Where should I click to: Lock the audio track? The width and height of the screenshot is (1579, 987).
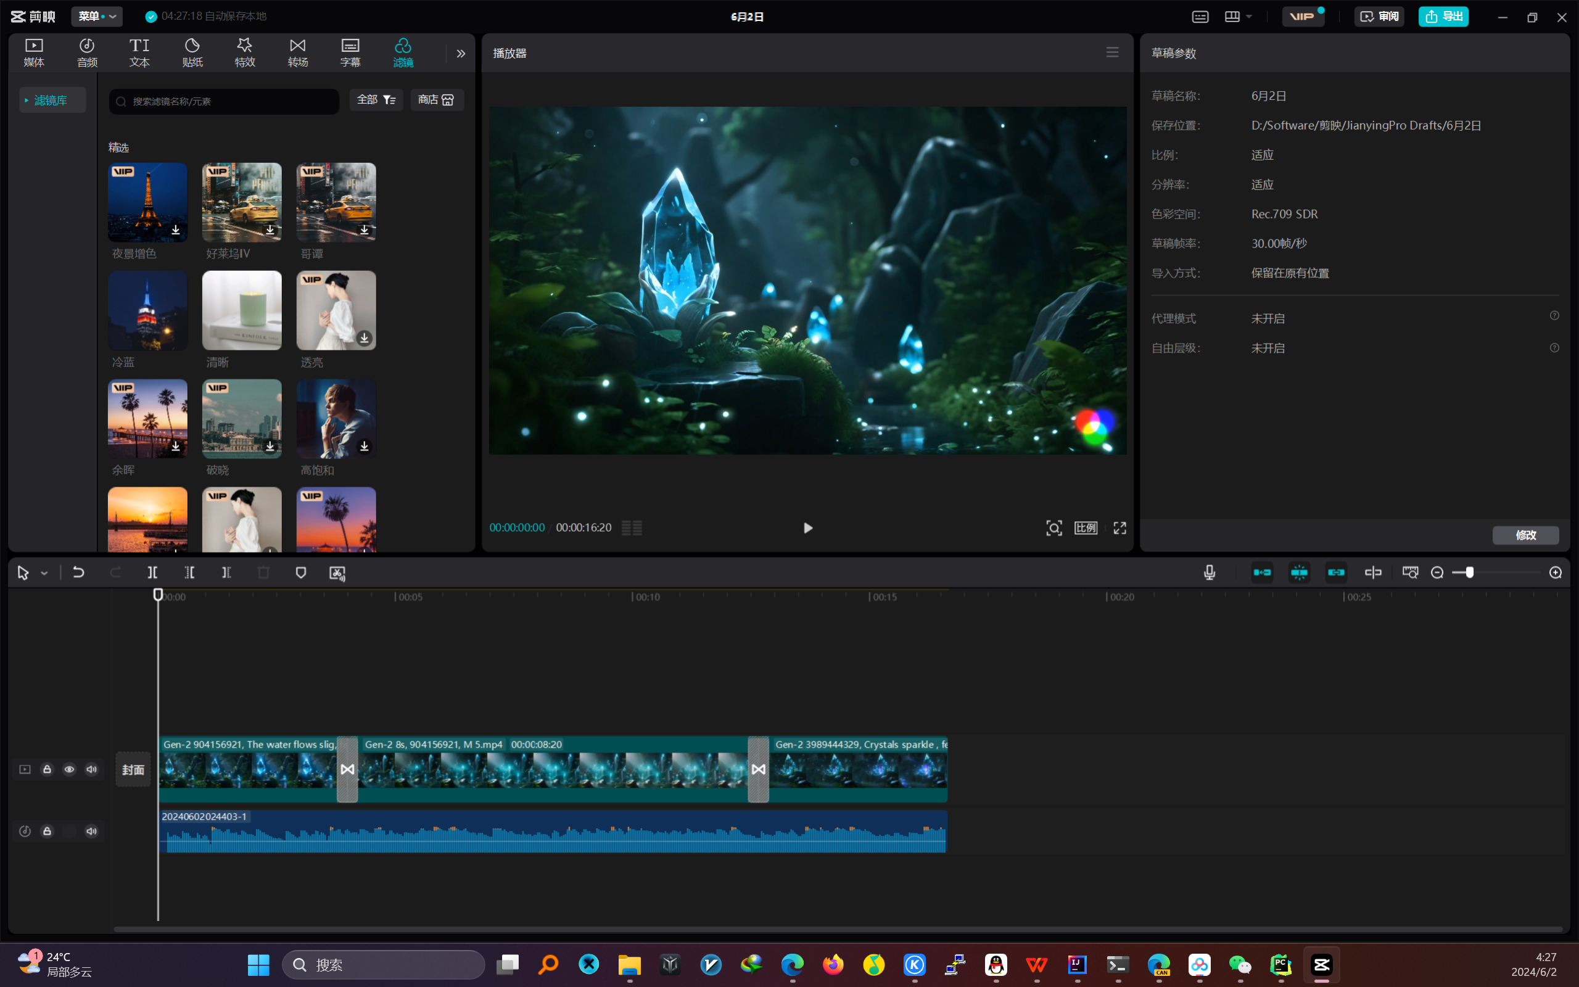click(x=47, y=831)
